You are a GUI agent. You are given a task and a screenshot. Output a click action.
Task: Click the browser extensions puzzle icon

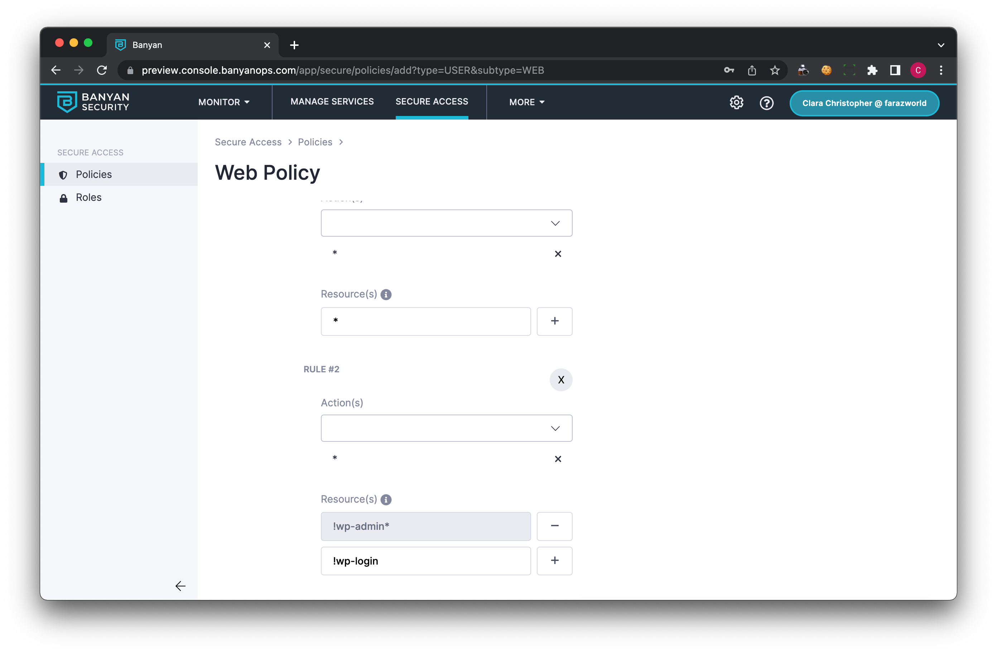[x=873, y=70]
